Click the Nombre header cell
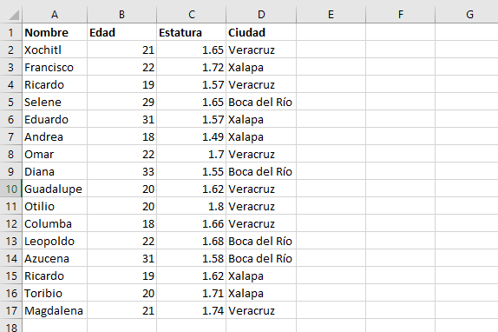The height and width of the screenshot is (332, 498). [x=55, y=32]
